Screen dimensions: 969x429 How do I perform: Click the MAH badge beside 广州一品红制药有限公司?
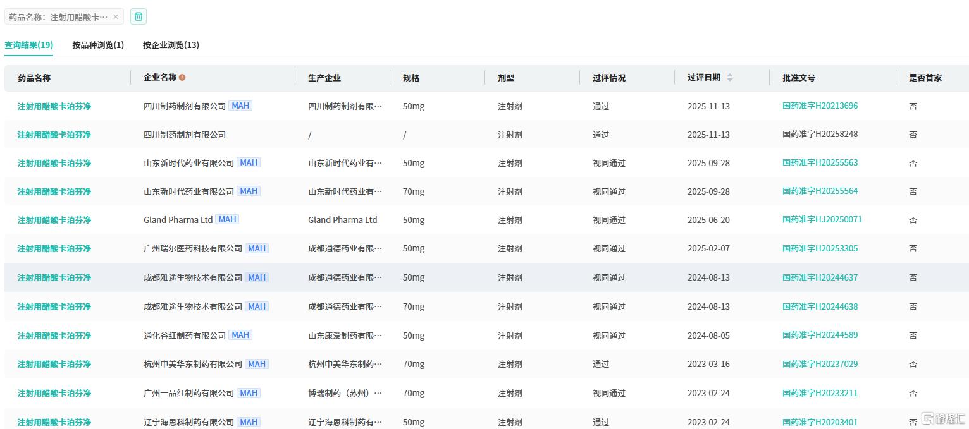pos(249,393)
